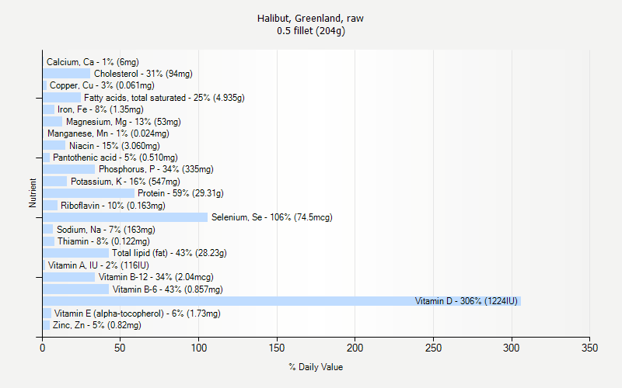Viewport: 622px width, 388px height.
Task: Select the Niacin bar in the chart
Action: click(x=54, y=146)
